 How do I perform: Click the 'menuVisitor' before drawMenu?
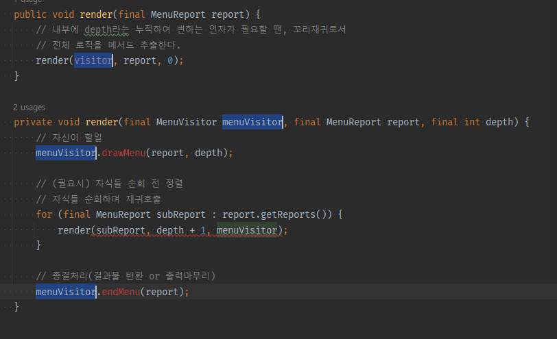[66, 153]
